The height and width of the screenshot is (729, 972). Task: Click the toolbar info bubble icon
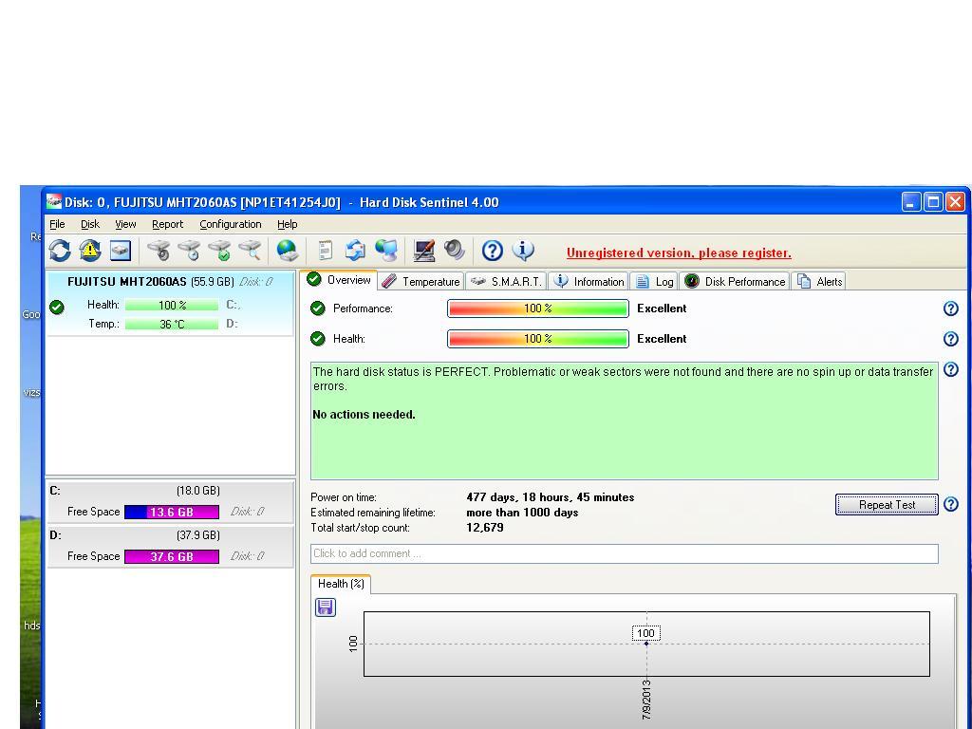click(x=523, y=251)
